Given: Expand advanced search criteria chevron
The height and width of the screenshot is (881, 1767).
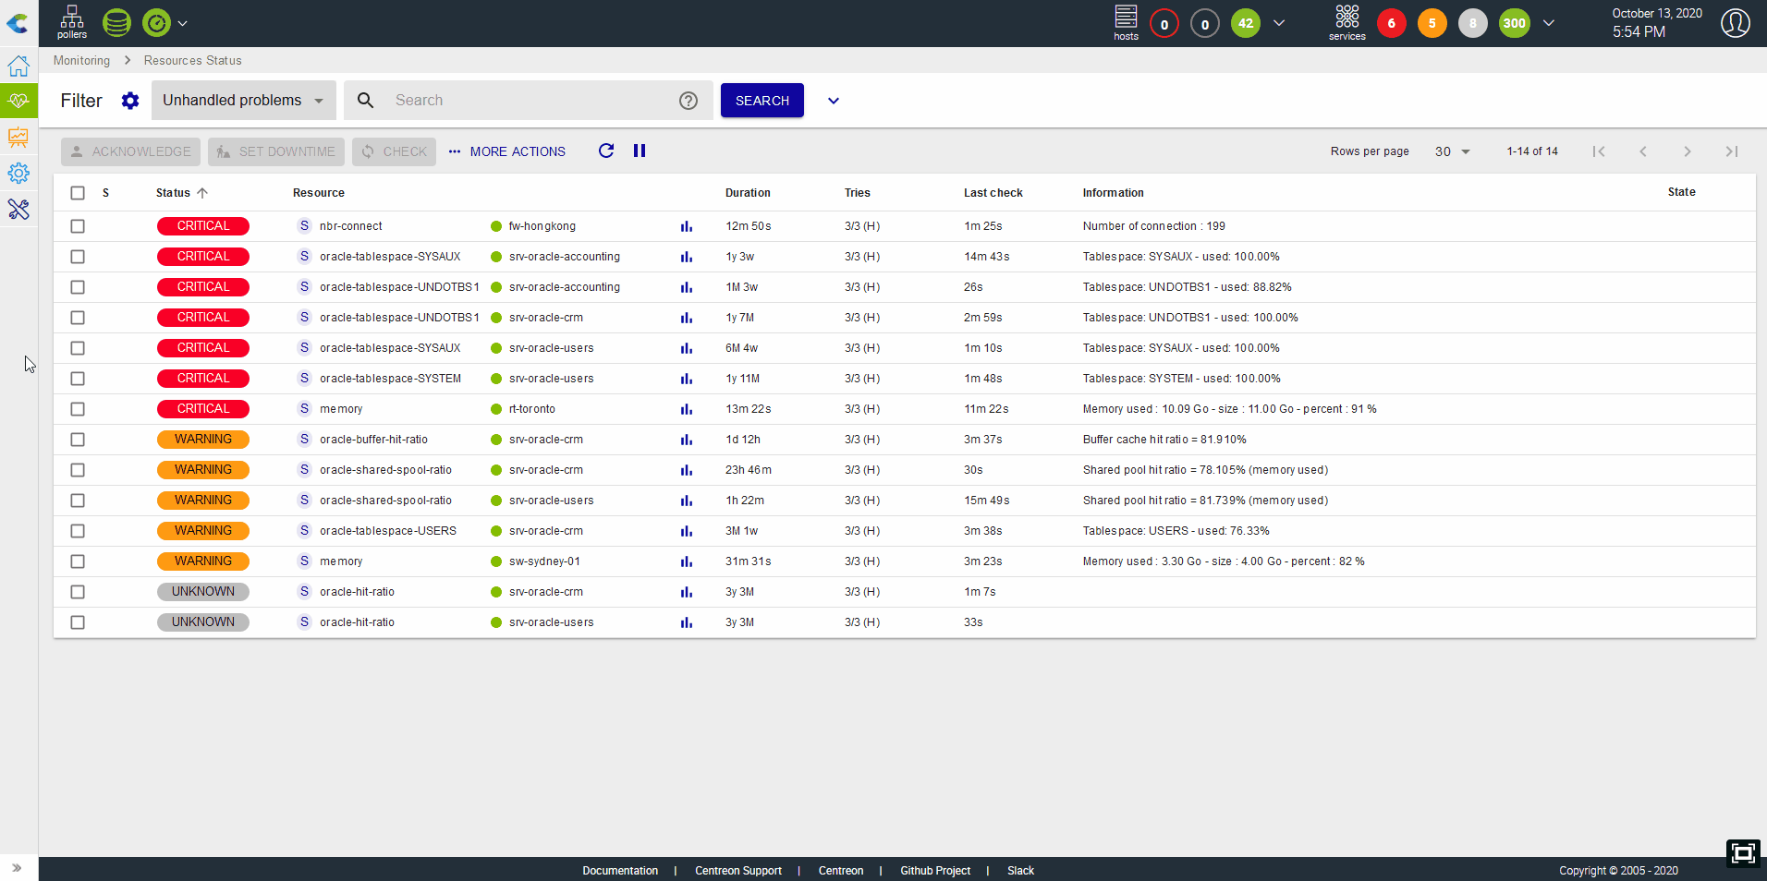Looking at the screenshot, I should pyautogui.click(x=834, y=101).
